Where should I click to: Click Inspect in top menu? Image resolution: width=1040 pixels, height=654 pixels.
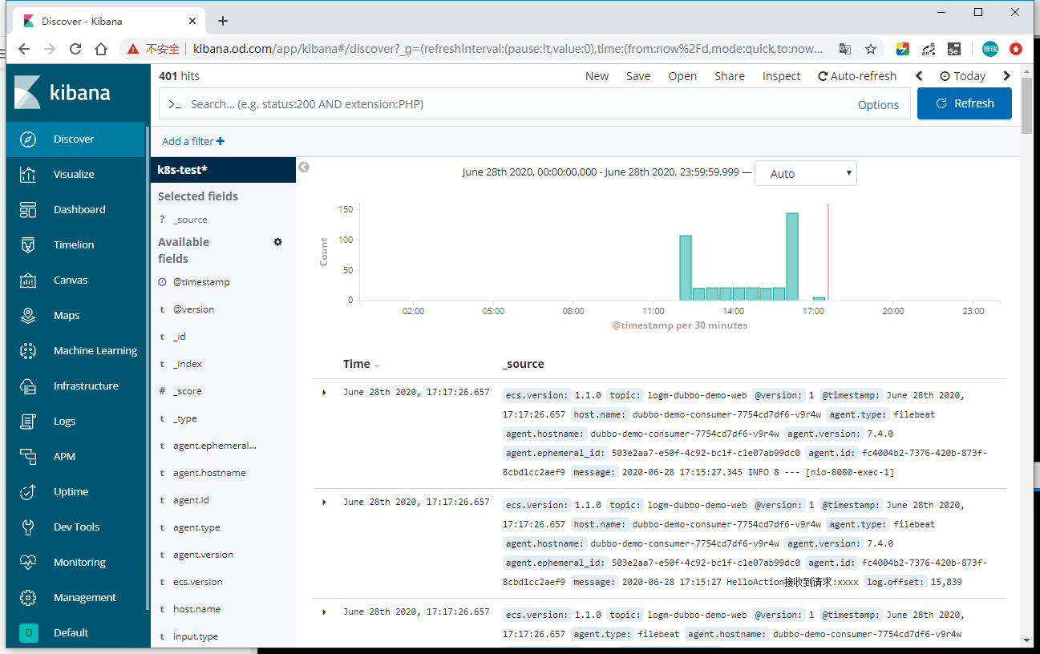click(781, 76)
